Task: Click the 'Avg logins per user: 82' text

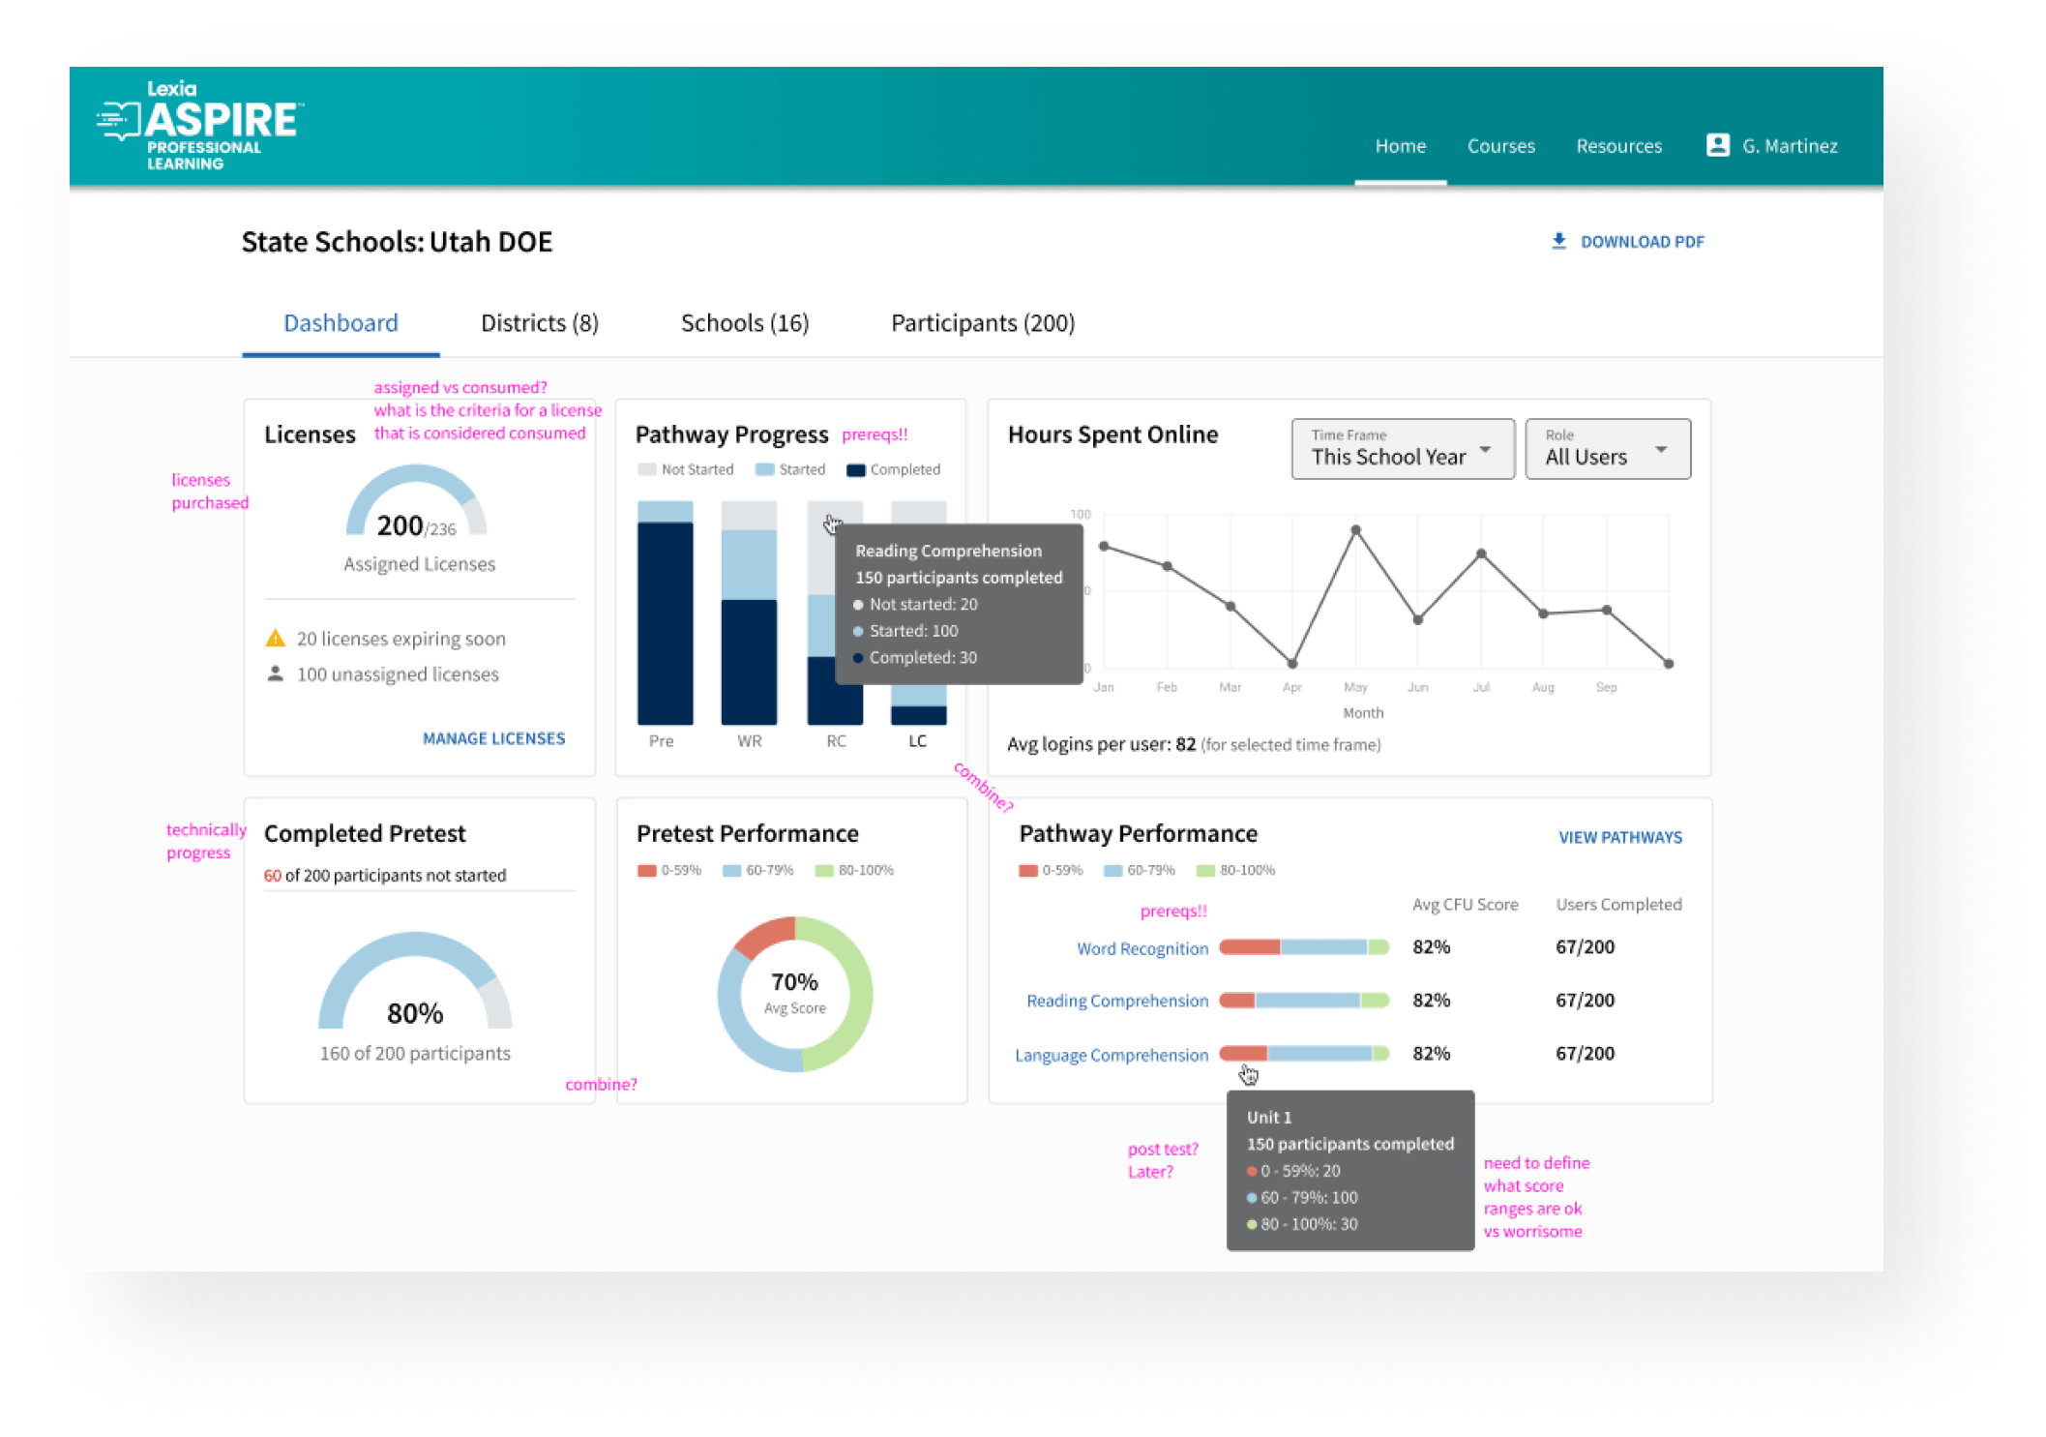Action: [x=1101, y=744]
